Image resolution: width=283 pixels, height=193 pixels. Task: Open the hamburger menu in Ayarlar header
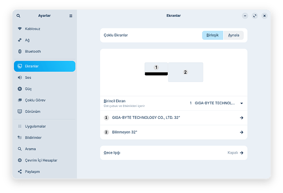coord(71,16)
